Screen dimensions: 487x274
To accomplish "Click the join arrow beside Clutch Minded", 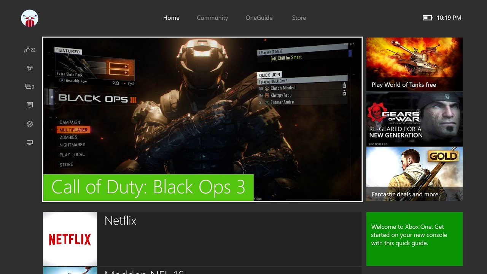I will 344,86.
